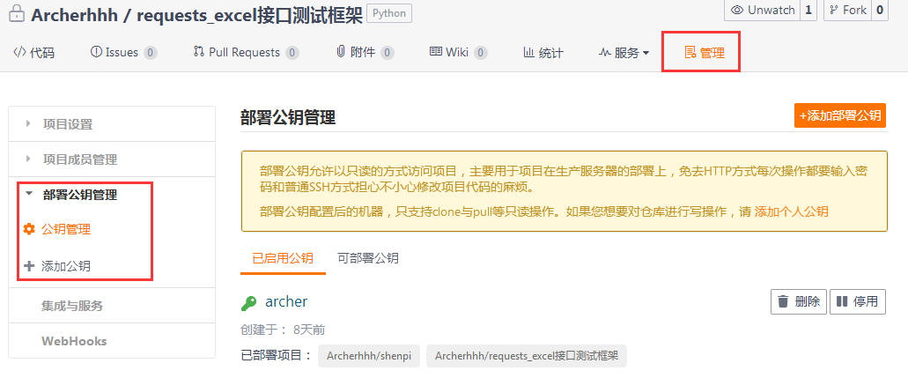
Task: Expand the 项目成员管理 section arrow
Action: point(28,159)
